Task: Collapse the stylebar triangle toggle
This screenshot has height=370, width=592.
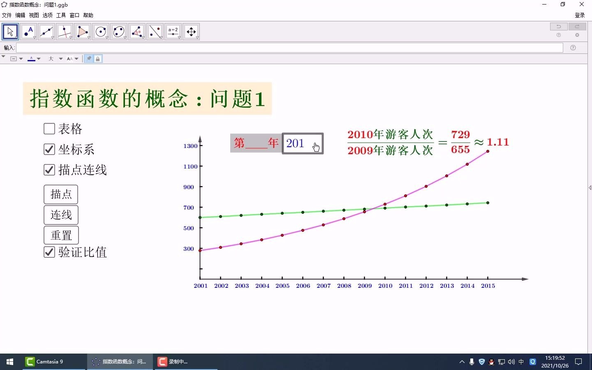Action: [x=3, y=56]
